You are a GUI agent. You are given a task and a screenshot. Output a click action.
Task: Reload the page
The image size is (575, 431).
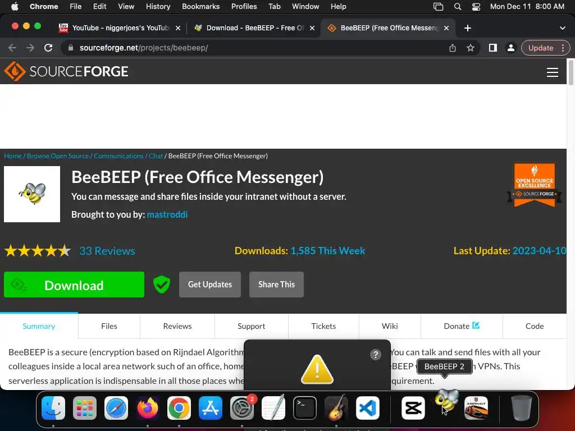pos(48,48)
